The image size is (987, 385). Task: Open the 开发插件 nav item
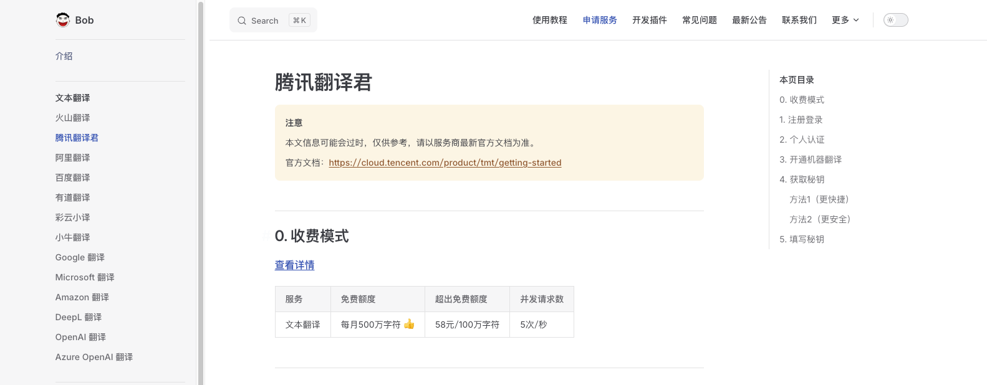click(x=650, y=20)
